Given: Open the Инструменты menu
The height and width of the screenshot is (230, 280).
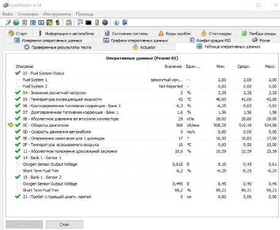Looking at the screenshot, I should coord(57,14).
